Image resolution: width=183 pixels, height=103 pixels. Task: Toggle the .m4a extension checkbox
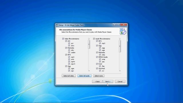100,59
